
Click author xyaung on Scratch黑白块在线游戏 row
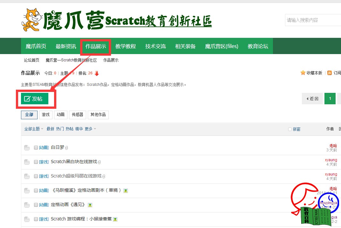(331, 160)
